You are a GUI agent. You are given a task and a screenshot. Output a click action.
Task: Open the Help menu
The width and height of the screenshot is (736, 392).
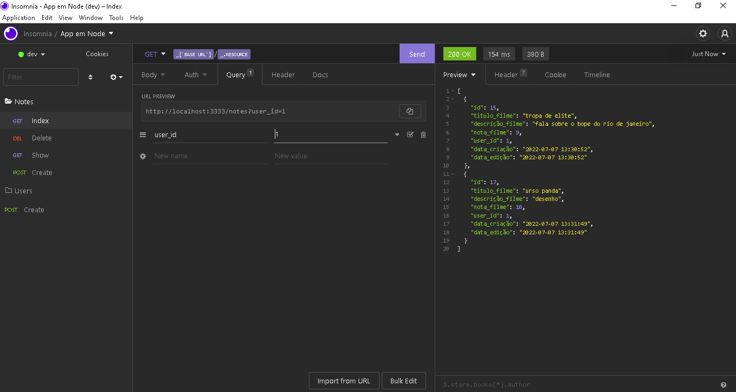point(137,18)
